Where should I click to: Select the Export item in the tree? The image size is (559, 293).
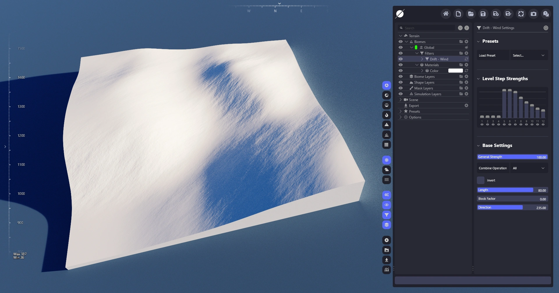[414, 106]
